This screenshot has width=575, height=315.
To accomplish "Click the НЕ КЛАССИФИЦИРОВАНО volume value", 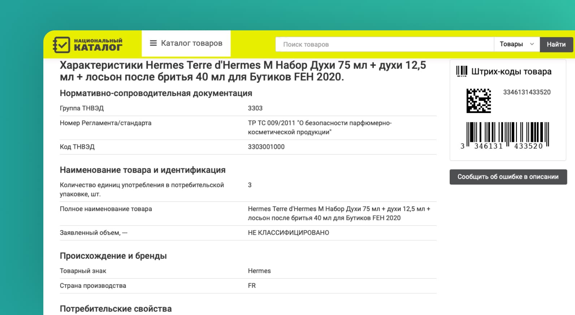I will pyautogui.click(x=289, y=233).
